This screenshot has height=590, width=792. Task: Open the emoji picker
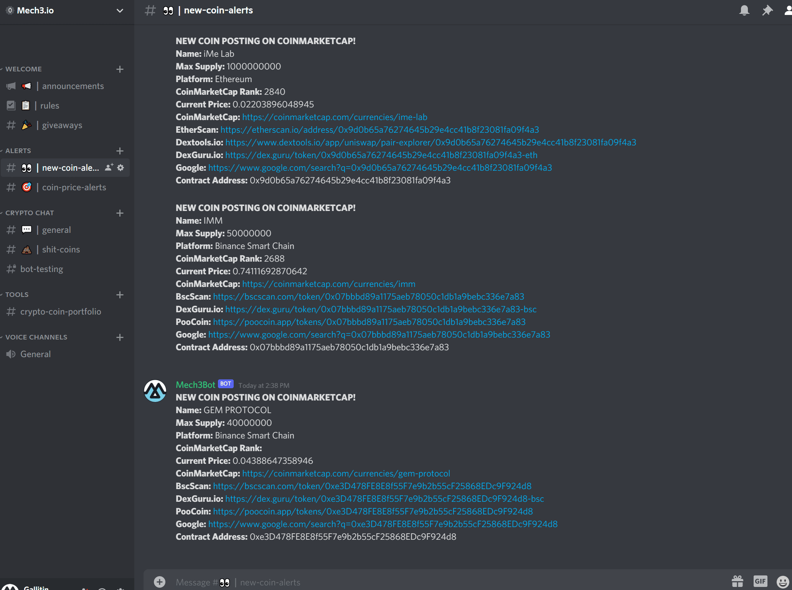(x=782, y=582)
